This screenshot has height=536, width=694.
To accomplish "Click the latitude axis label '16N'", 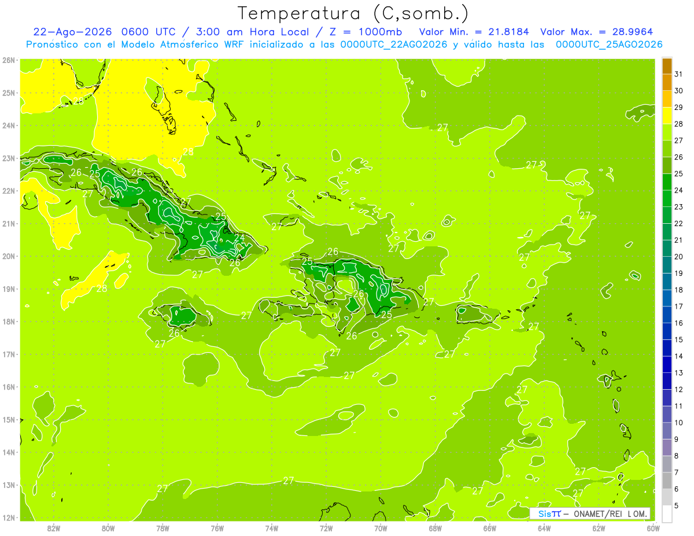I will pos(9,387).
